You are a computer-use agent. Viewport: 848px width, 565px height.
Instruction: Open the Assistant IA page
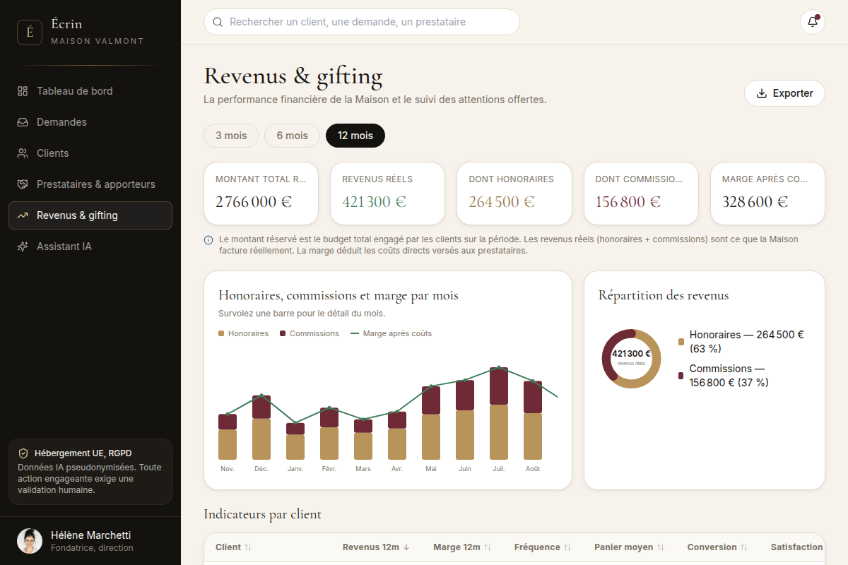pyautogui.click(x=90, y=246)
